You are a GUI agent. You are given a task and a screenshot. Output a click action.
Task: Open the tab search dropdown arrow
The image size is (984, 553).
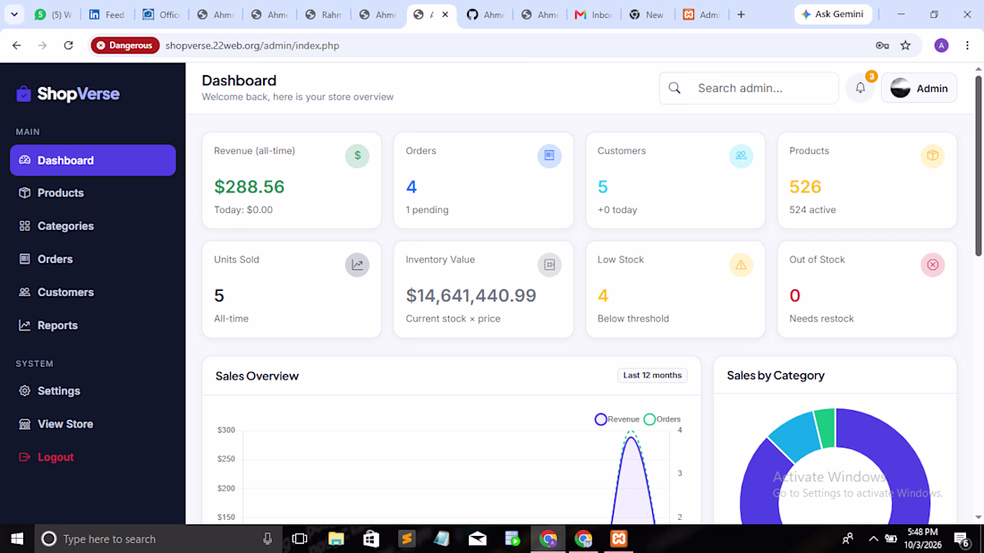tap(13, 13)
